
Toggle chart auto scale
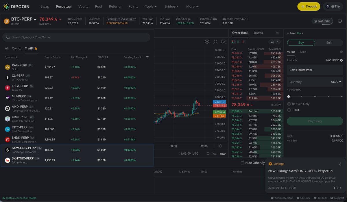222,153
